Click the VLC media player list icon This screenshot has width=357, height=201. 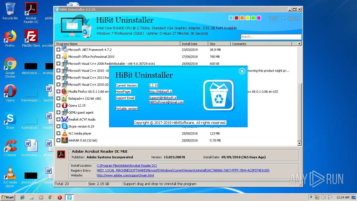(65, 133)
